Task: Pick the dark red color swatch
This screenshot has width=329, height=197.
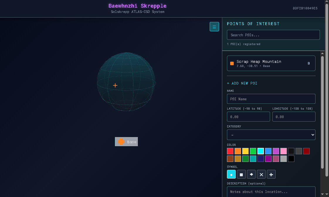Action: 306,151
